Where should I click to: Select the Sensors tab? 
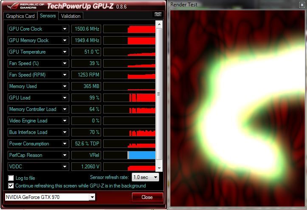[x=48, y=16]
